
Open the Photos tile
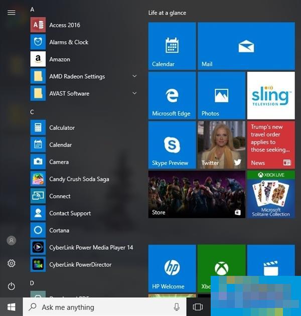pos(221,95)
